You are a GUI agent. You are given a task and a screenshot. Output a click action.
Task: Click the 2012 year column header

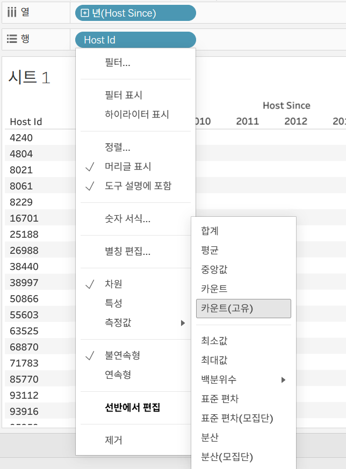coord(295,121)
